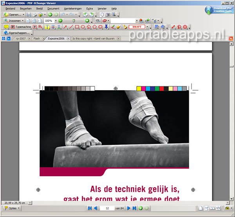Select the rectangle annotation tool

pos(77,27)
